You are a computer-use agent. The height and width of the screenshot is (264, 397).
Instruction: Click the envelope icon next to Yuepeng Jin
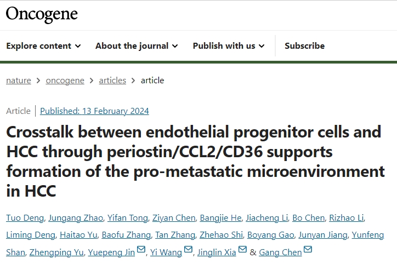click(141, 249)
